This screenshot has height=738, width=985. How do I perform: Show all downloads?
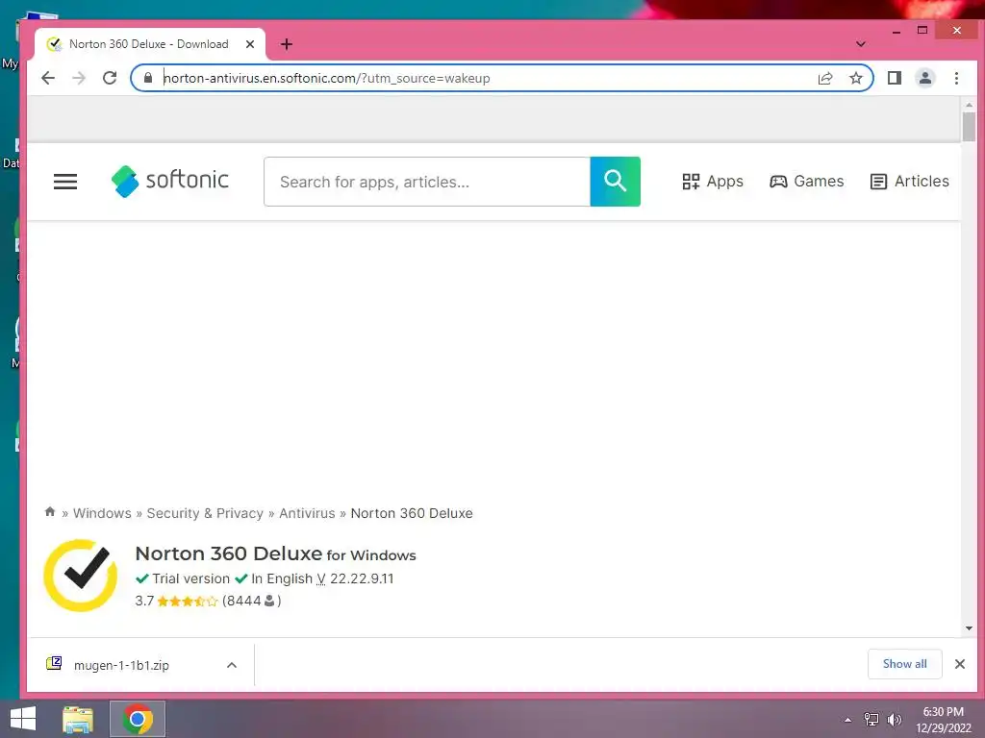point(904,664)
